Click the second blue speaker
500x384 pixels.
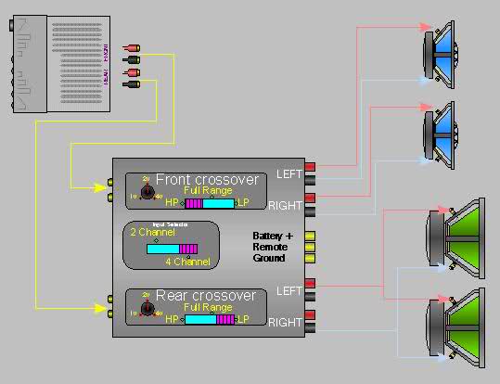pyautogui.click(x=441, y=135)
